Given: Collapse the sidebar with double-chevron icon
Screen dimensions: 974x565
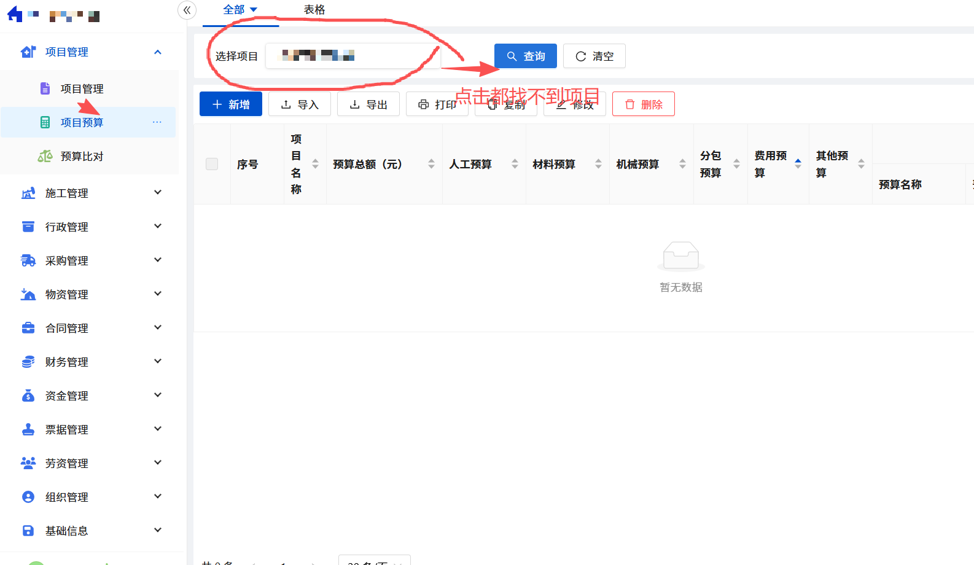Looking at the screenshot, I should click(x=187, y=10).
